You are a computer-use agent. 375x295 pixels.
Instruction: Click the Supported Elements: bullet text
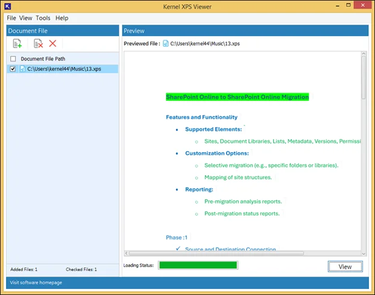(x=213, y=130)
